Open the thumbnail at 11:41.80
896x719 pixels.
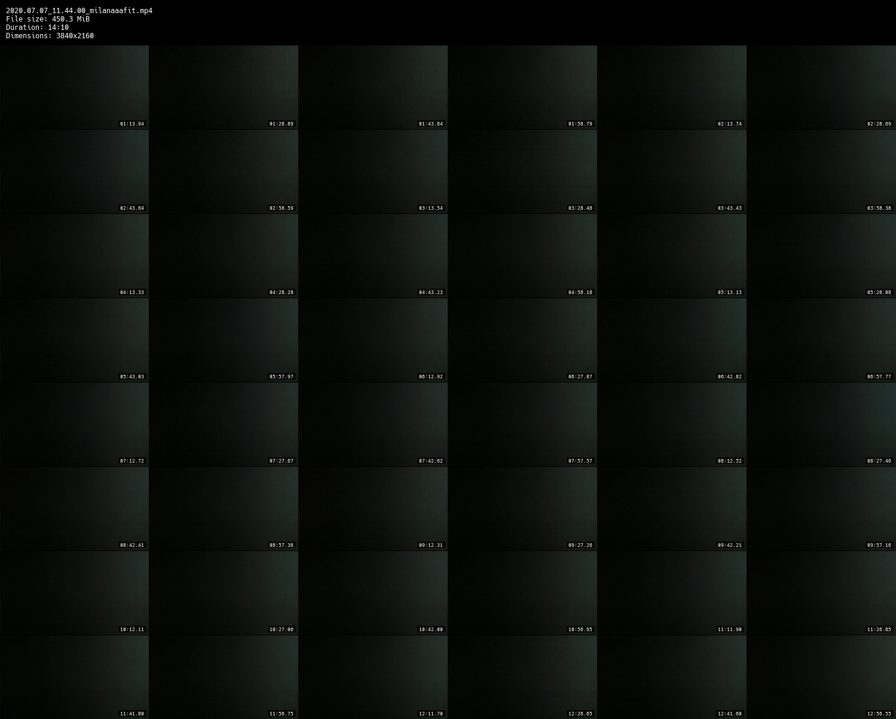pyautogui.click(x=74, y=677)
